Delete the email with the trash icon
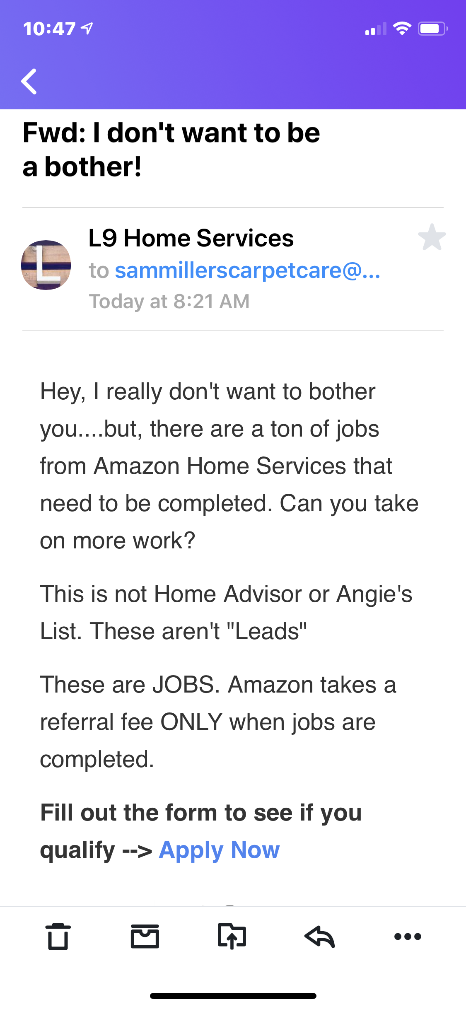466x1009 pixels. click(x=58, y=936)
